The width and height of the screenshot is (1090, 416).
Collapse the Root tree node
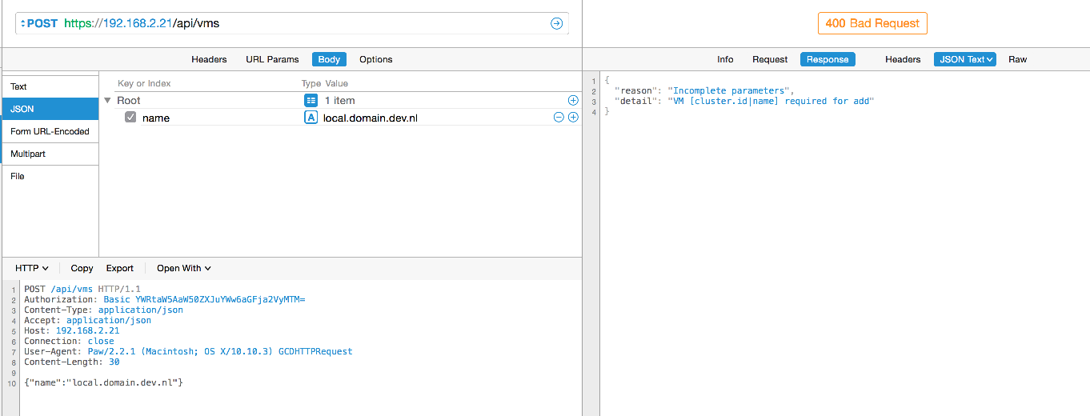(108, 101)
